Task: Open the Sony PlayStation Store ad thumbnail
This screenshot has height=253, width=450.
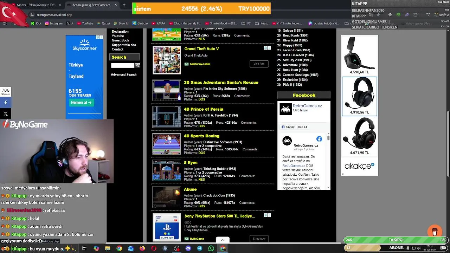Action: pyautogui.click(x=167, y=227)
